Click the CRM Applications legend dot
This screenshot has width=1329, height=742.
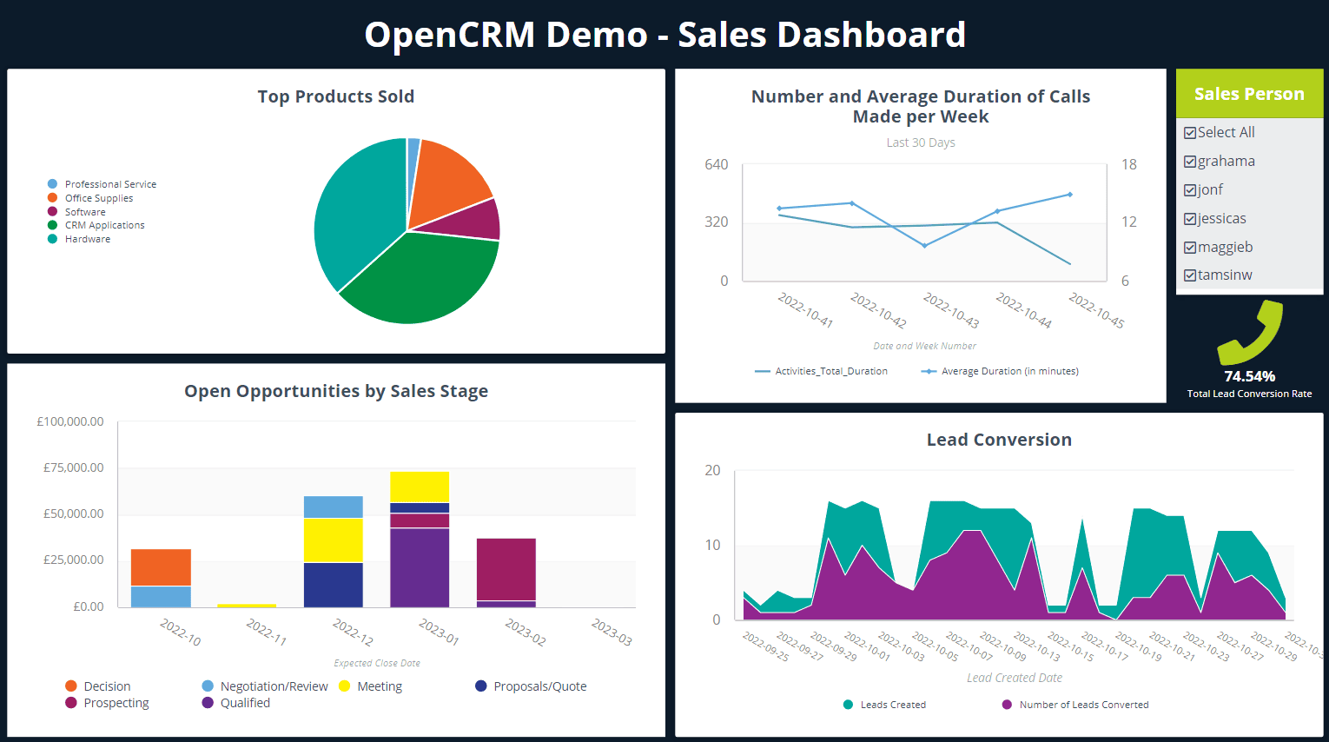pyautogui.click(x=51, y=225)
